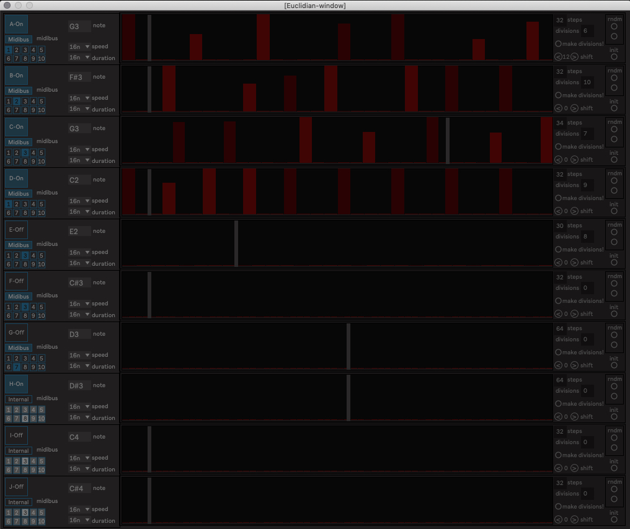Expand the speed dropdown in row J
630x529 pixels.
point(79,509)
